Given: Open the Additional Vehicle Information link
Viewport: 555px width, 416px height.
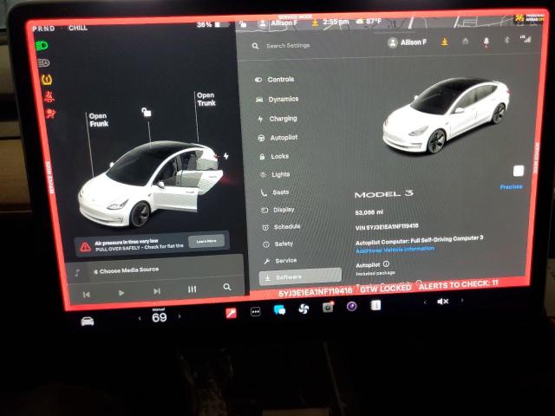Looking at the screenshot, I should pos(395,249).
